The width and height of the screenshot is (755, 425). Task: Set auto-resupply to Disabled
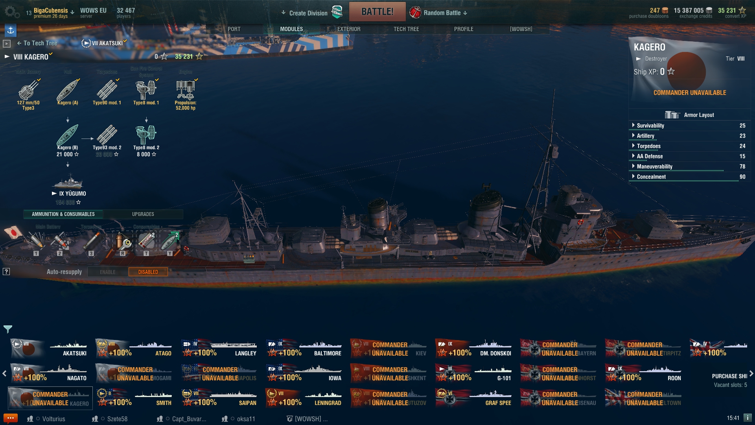[148, 272]
